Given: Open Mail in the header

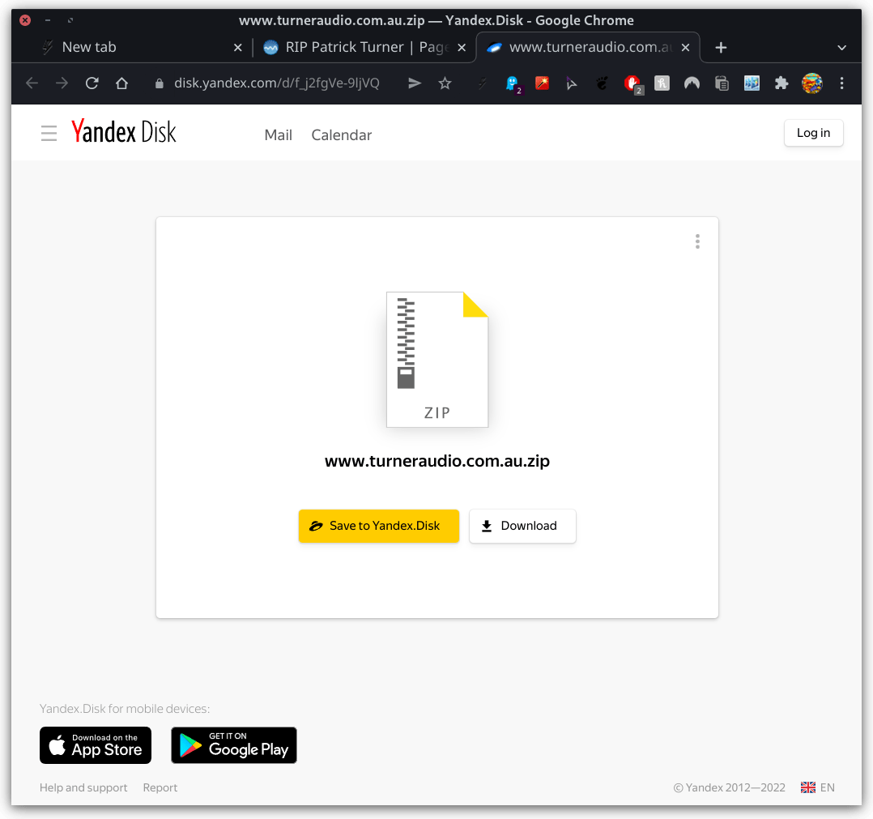Looking at the screenshot, I should tap(279, 135).
